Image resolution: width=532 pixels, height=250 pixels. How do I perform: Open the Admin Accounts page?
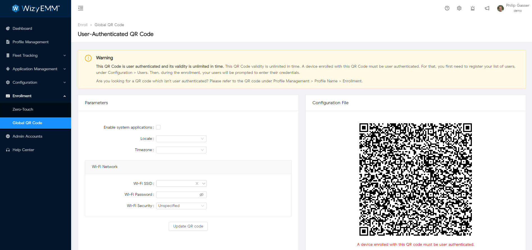tap(35, 136)
